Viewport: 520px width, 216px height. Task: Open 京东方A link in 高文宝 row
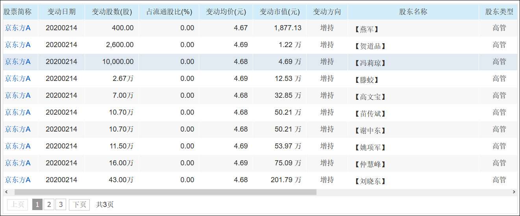pyautogui.click(x=18, y=95)
